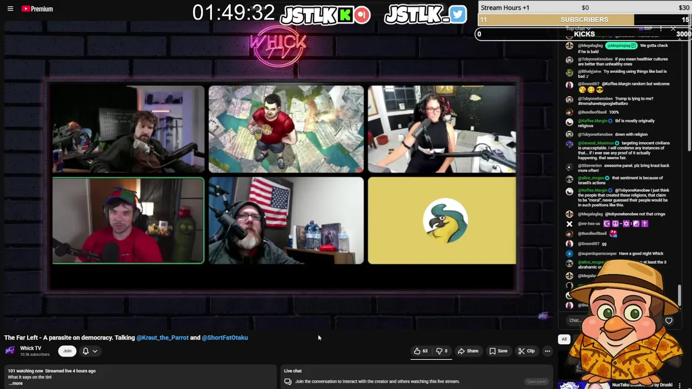Toggle the notification bell for Whick TV

pyautogui.click(x=85, y=351)
